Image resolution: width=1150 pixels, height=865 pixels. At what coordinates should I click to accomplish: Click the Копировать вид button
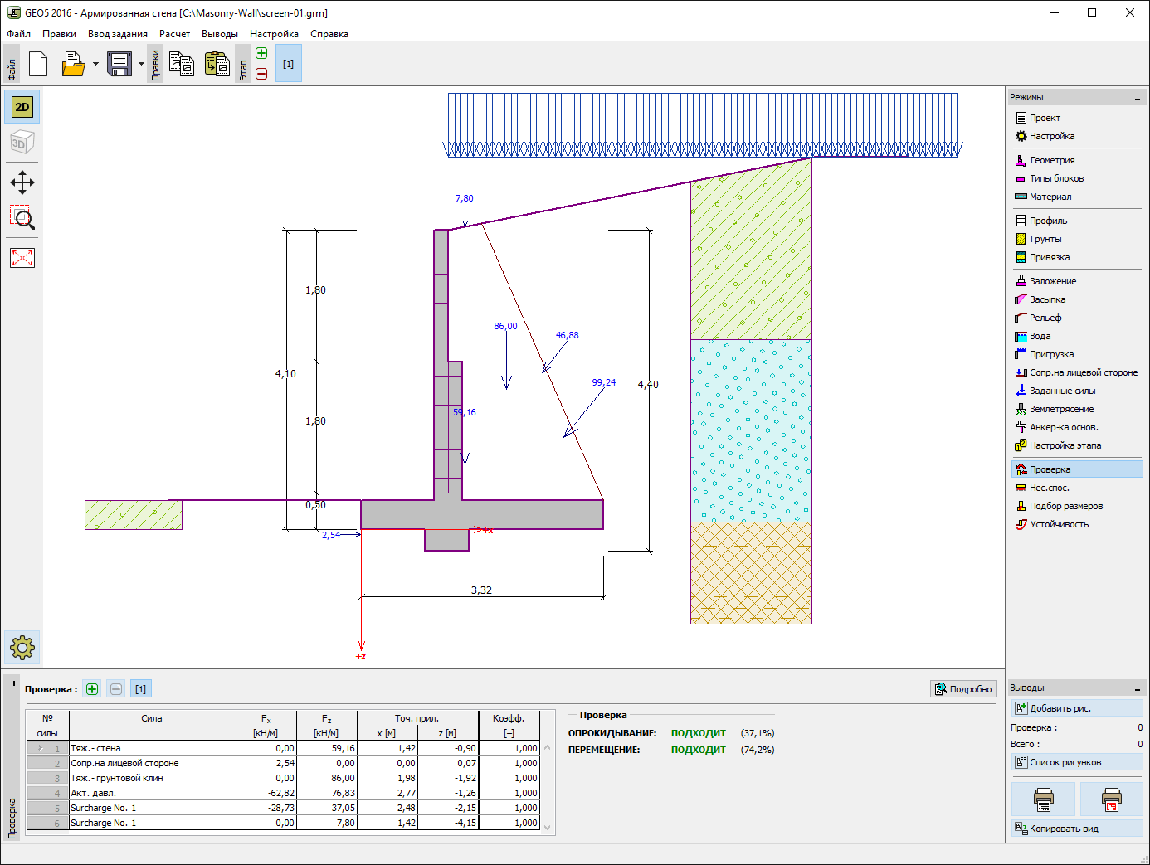(1077, 829)
